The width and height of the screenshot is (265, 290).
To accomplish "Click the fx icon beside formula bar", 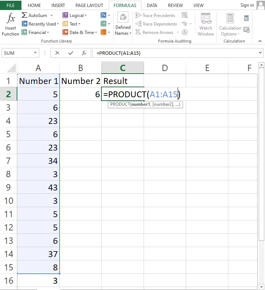I will tap(84, 53).
